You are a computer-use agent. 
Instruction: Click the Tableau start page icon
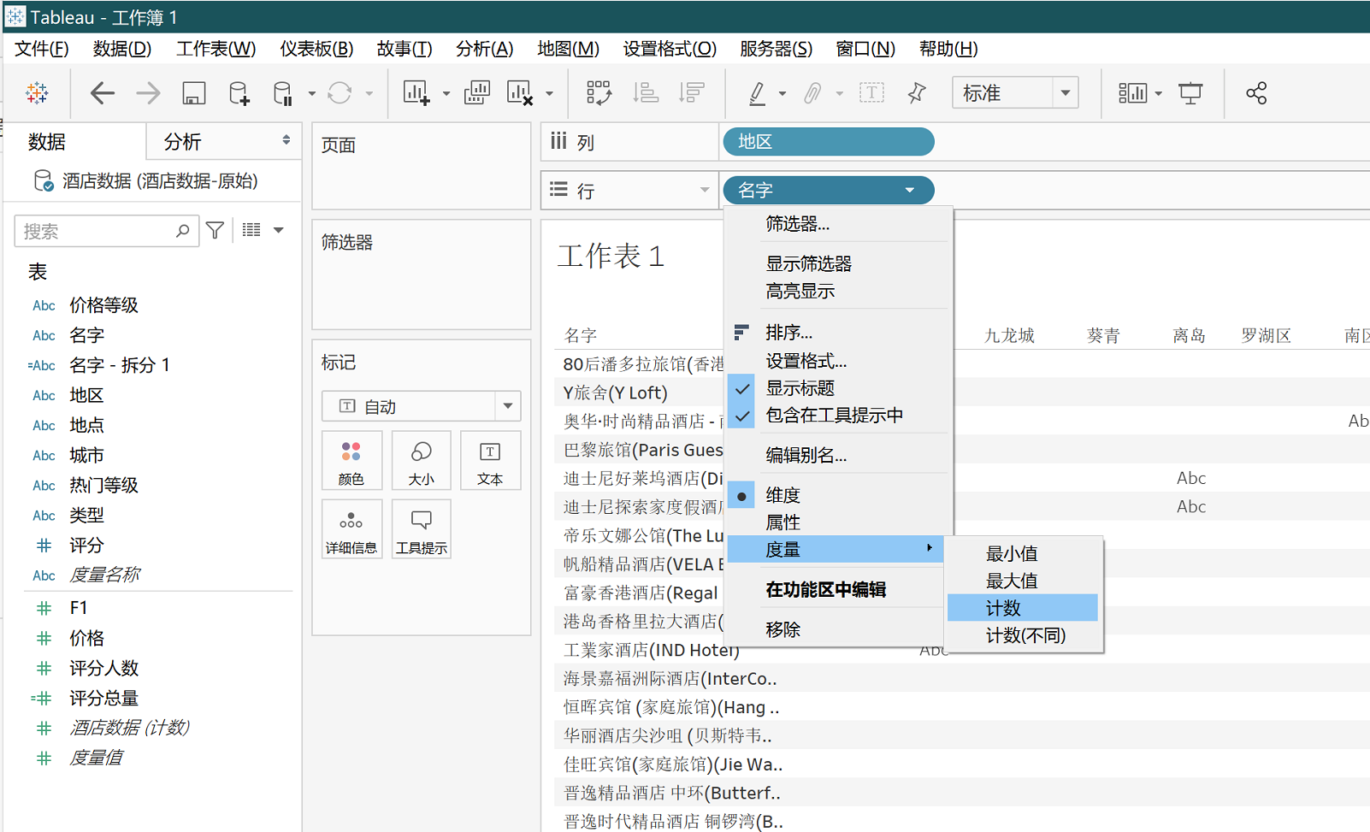point(37,92)
